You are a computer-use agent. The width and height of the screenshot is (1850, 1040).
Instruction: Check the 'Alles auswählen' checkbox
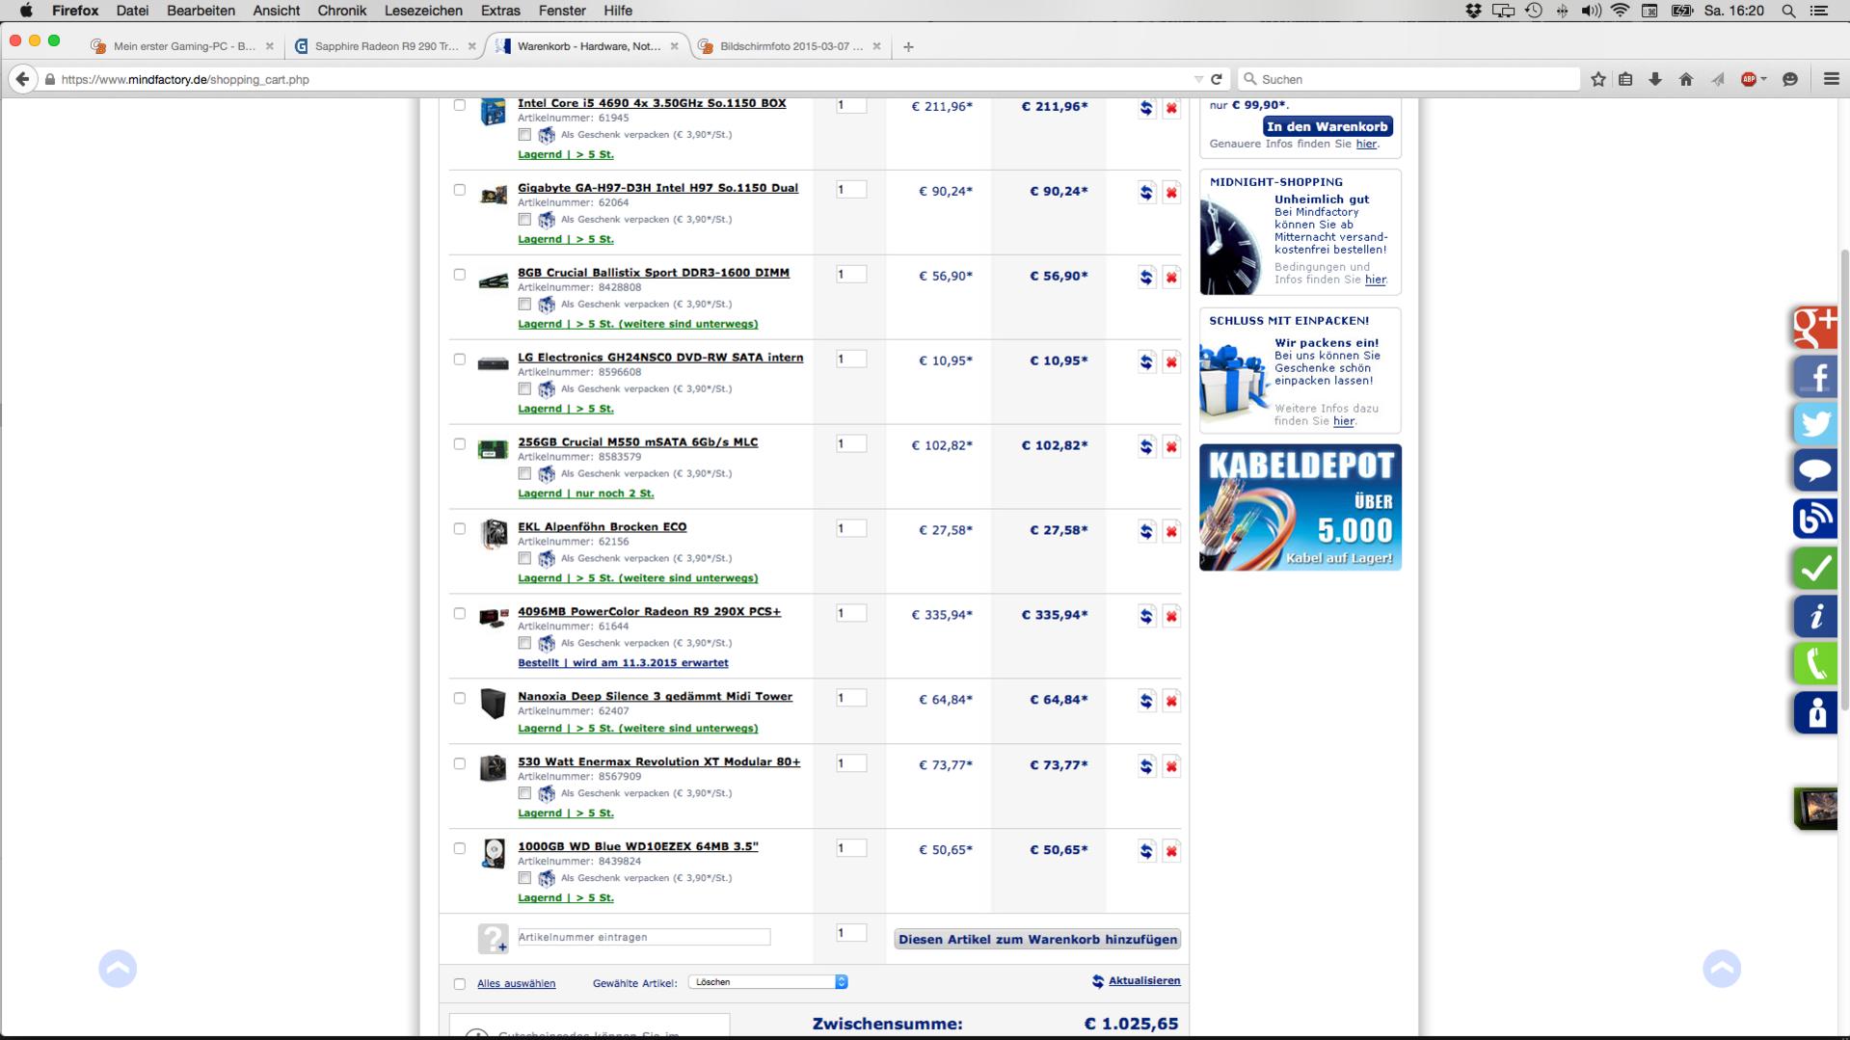tap(460, 984)
